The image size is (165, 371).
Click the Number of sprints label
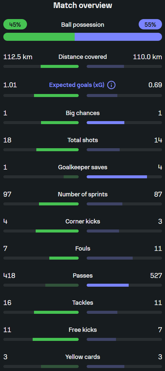83,194
